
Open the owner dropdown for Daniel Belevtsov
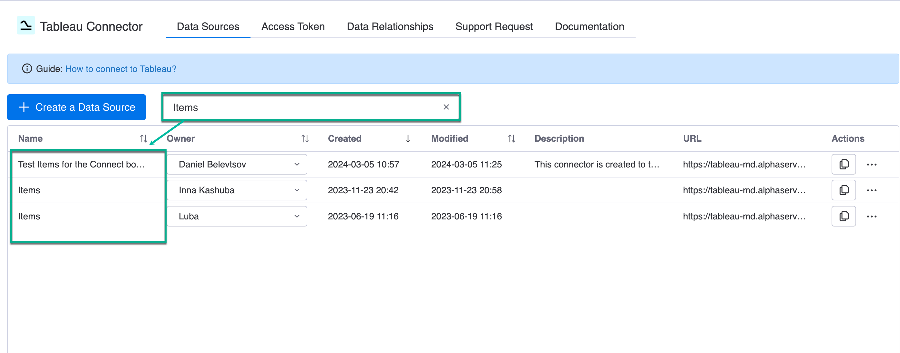[297, 164]
